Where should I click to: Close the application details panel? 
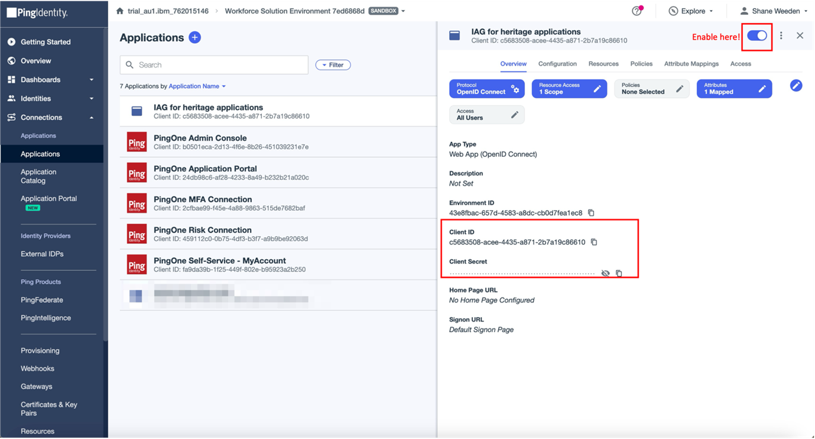pos(800,36)
